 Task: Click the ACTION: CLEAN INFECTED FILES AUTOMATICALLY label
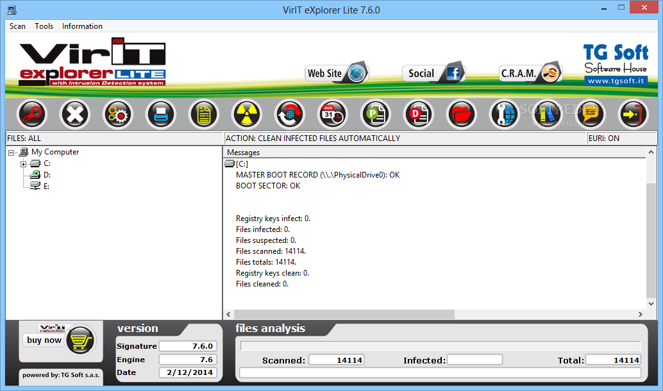(x=313, y=138)
